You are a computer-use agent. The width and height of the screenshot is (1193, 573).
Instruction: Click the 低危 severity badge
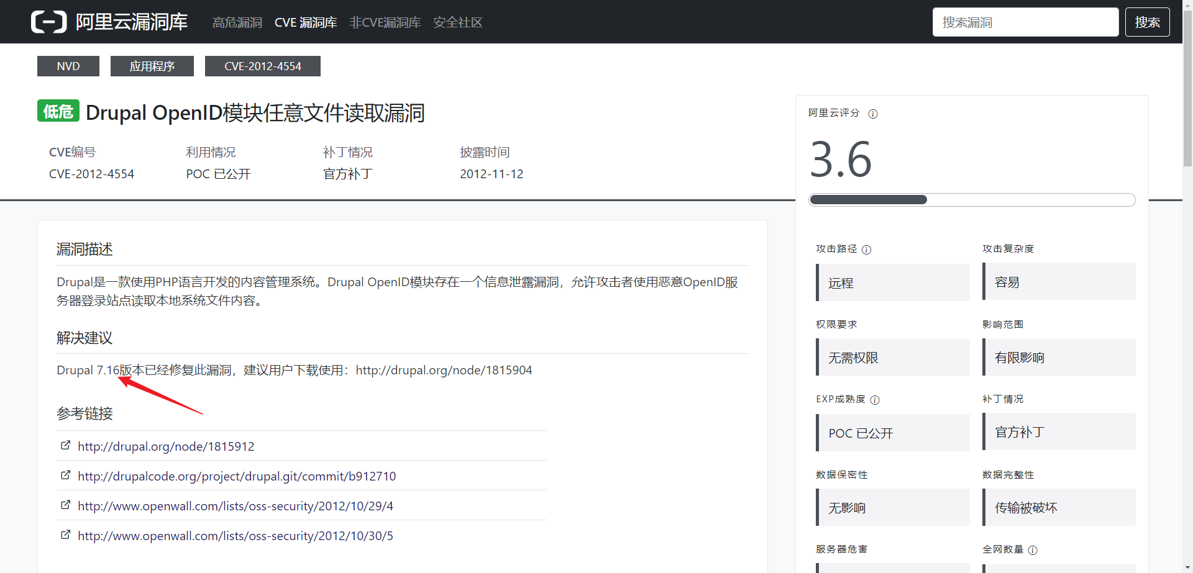pos(58,111)
